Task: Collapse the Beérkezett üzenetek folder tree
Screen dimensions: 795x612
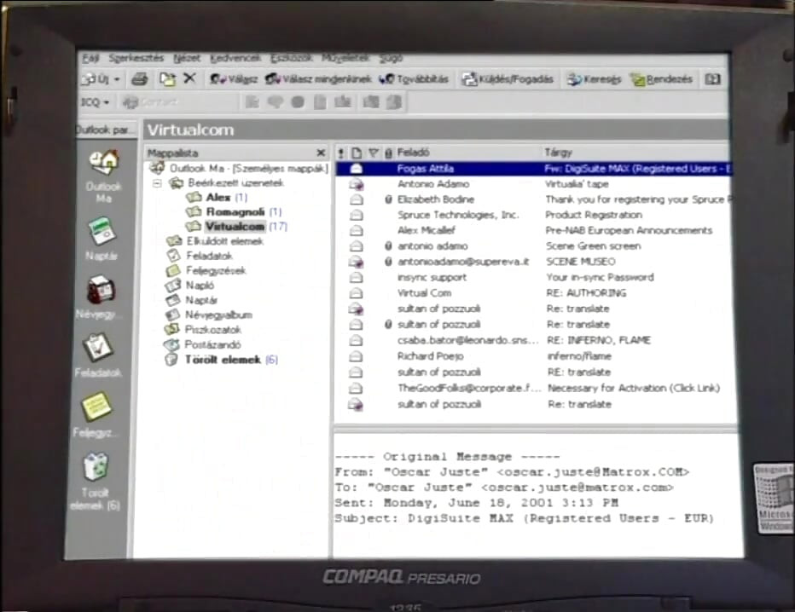Action: click(x=157, y=183)
